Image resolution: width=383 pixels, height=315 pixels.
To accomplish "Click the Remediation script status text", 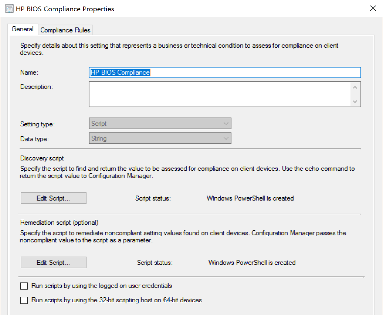I will click(252, 263).
